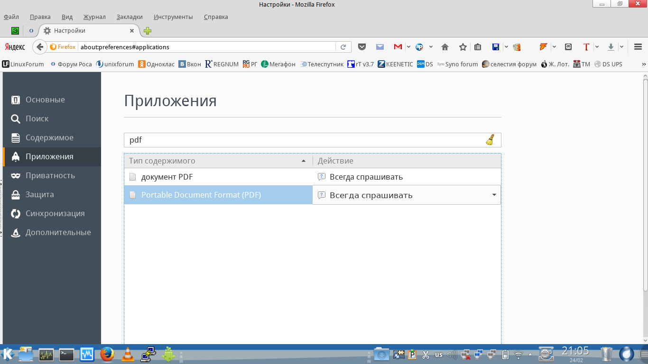
Task: Open Gmail icon dropdown arrow
Action: click(x=408, y=47)
